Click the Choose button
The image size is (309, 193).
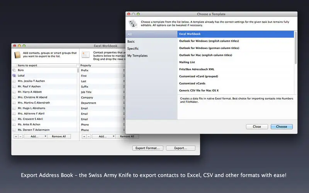click(x=282, y=127)
